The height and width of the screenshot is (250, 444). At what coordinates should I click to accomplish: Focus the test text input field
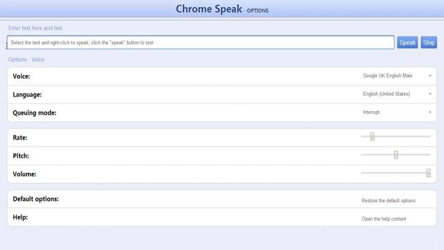[200, 42]
